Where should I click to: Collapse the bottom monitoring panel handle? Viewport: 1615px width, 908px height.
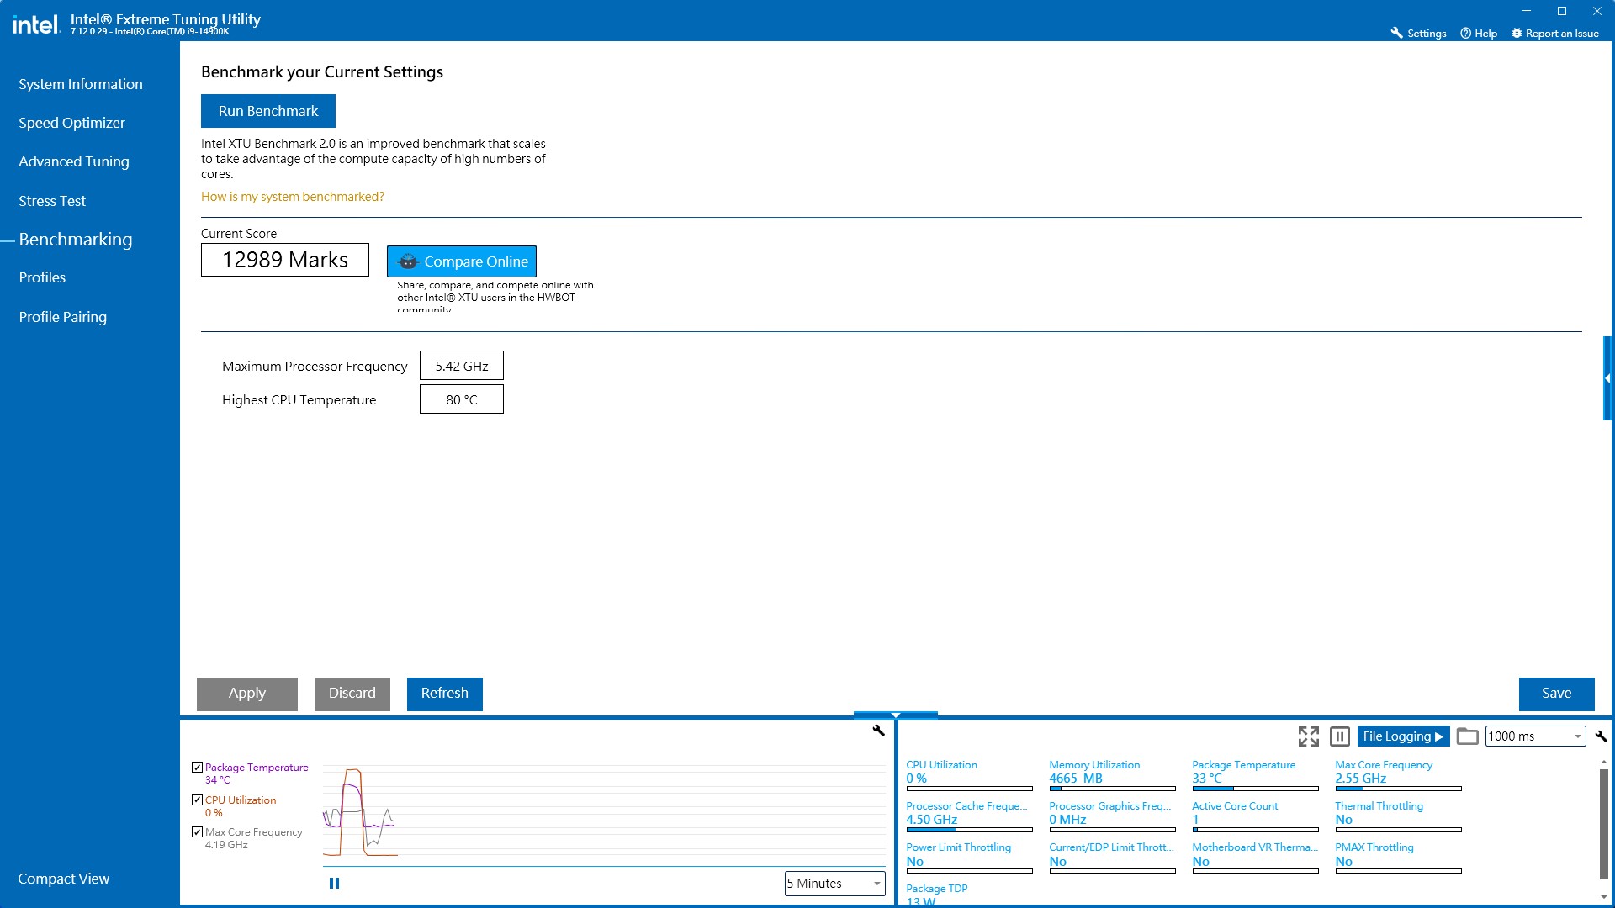(x=895, y=715)
